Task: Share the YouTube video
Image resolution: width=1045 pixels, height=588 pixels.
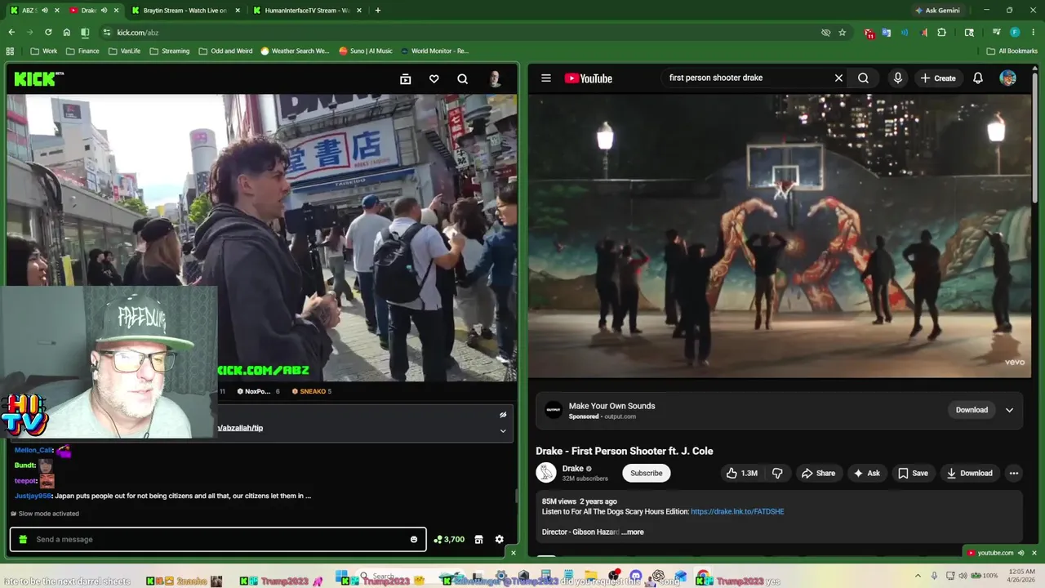Action: pos(818,473)
